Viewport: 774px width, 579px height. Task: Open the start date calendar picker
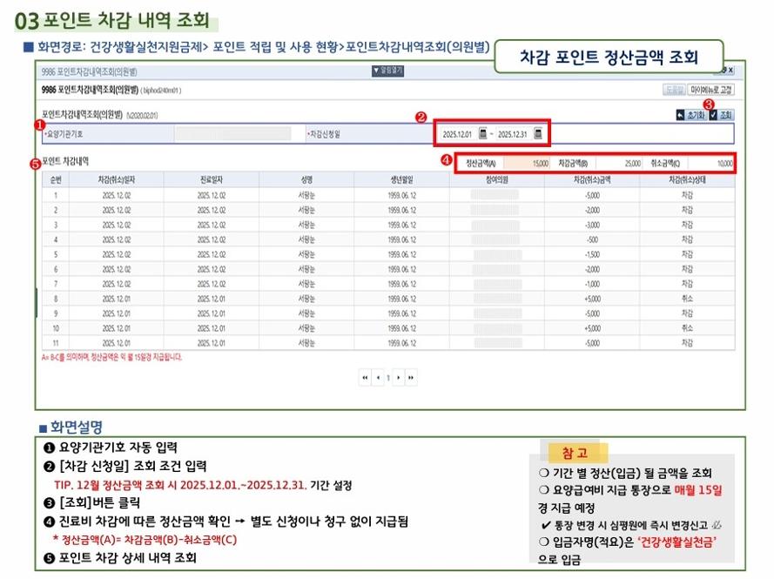[482, 134]
